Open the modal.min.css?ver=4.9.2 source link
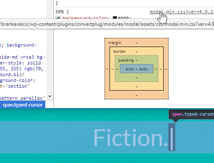 tap(182, 12)
